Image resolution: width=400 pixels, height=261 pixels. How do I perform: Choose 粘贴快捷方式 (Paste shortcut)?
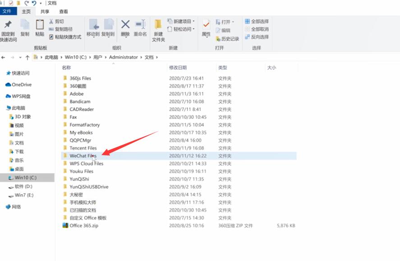(65, 37)
